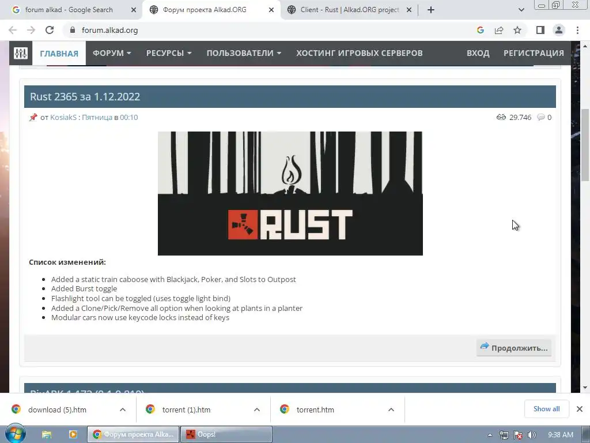
Task: Open the tab search chevron
Action: click(x=521, y=10)
